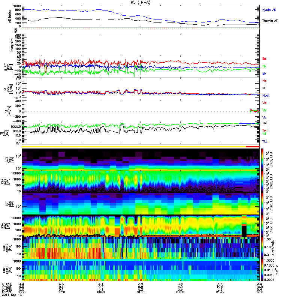Image resolution: width=281 pixels, height=300 pixels.
Task: Click the blue Ti⊥ temperature legend label
Action: point(265,141)
